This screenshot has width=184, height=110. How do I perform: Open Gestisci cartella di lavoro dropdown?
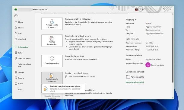[52, 78]
